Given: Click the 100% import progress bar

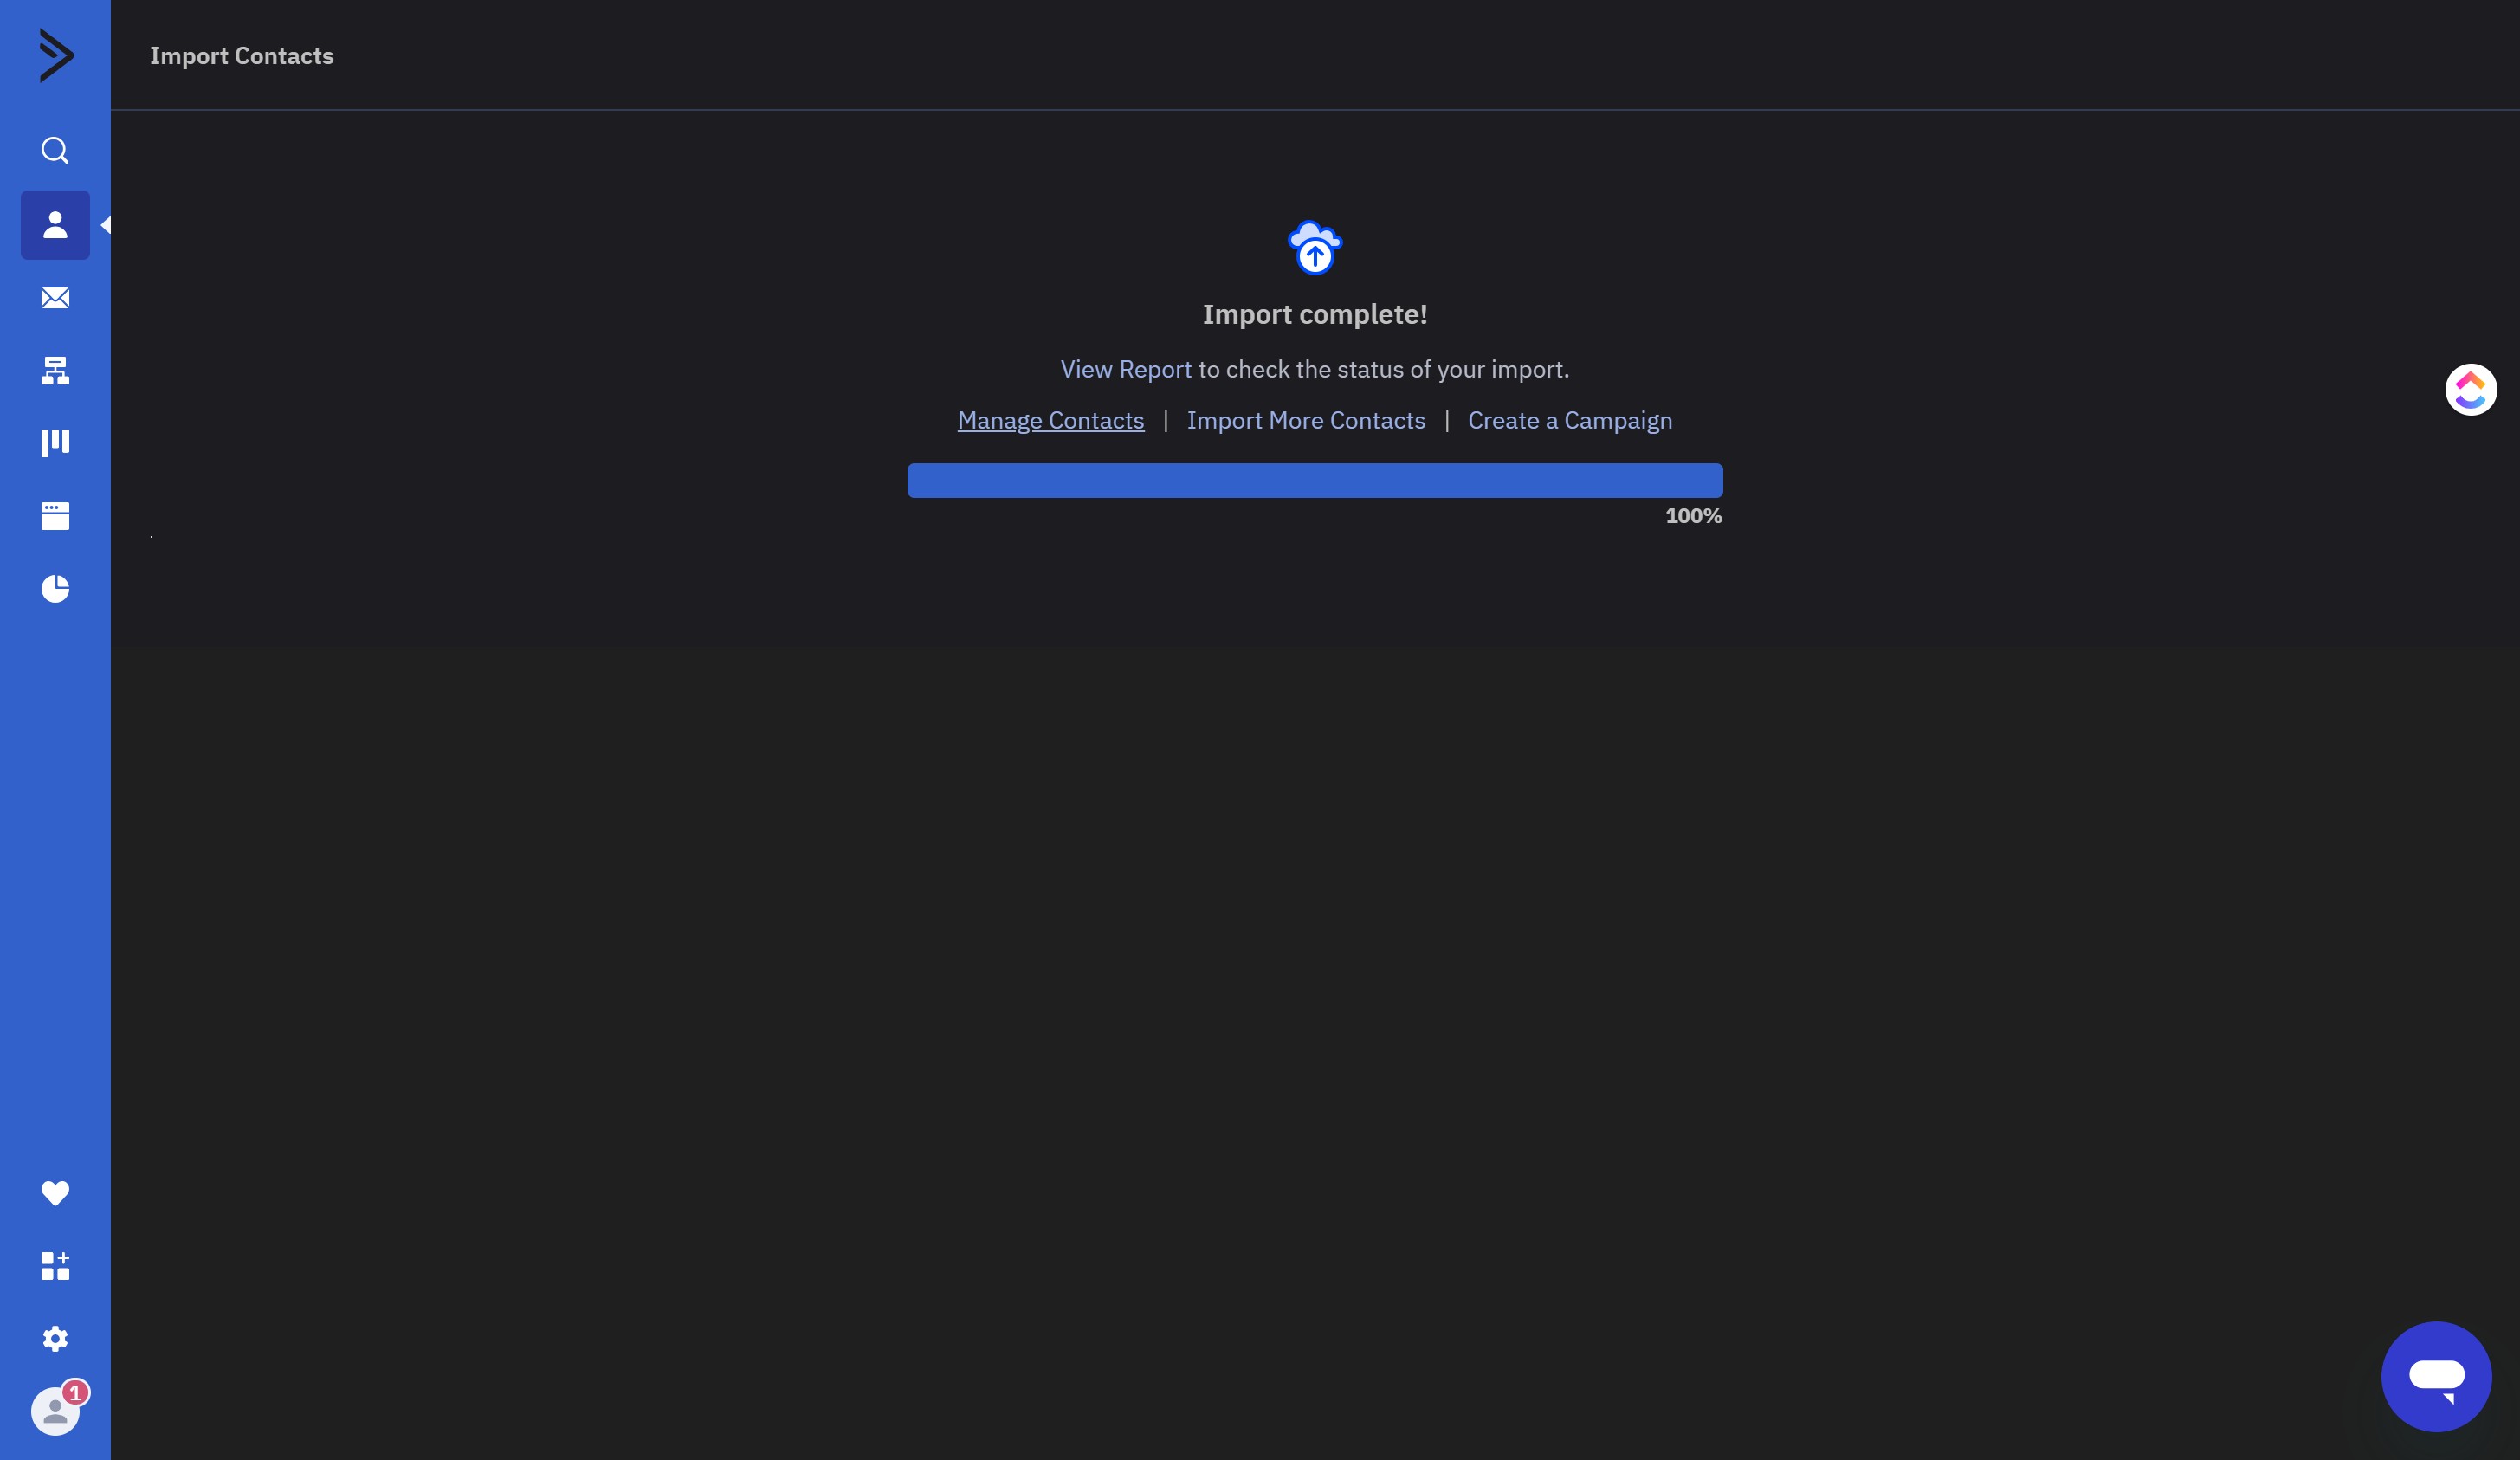Looking at the screenshot, I should point(1314,480).
